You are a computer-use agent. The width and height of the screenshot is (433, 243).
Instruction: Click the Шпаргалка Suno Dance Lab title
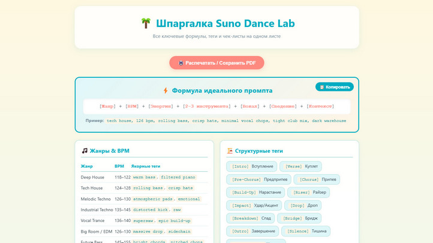[x=225, y=23]
